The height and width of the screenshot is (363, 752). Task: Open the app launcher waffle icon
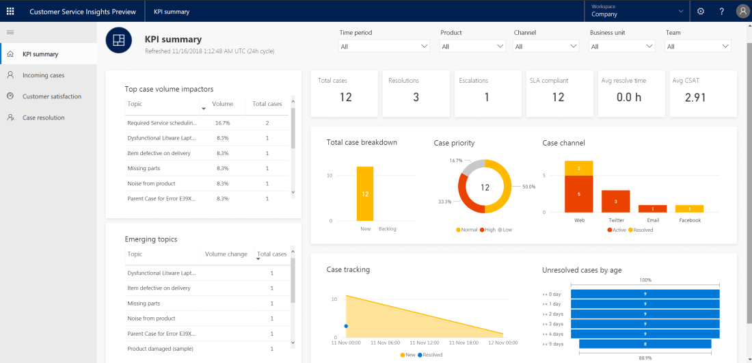click(x=10, y=12)
